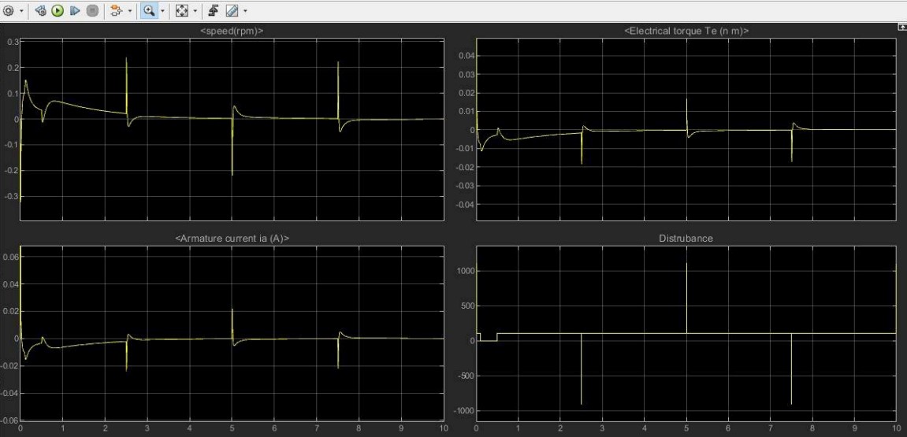The width and height of the screenshot is (907, 437).
Task: Click the Triggers icon in toolbar
Action: [x=213, y=10]
